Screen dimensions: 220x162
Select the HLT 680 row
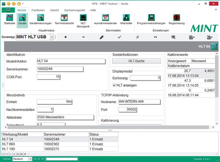click(60, 144)
